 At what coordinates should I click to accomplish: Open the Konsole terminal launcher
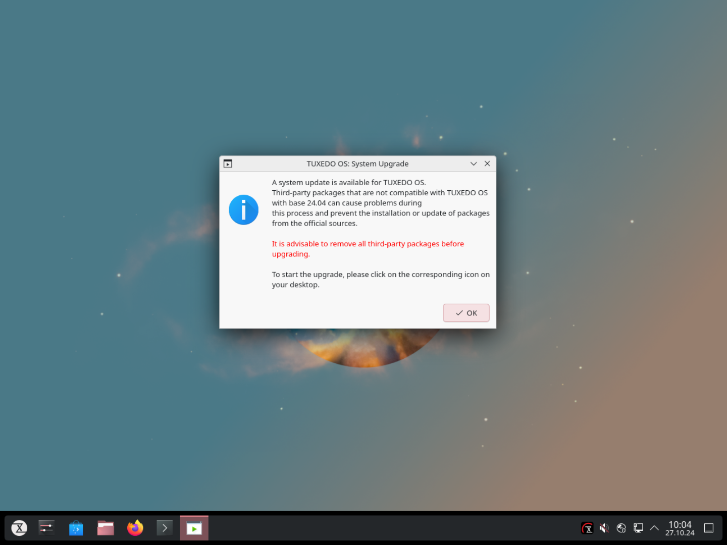point(164,528)
